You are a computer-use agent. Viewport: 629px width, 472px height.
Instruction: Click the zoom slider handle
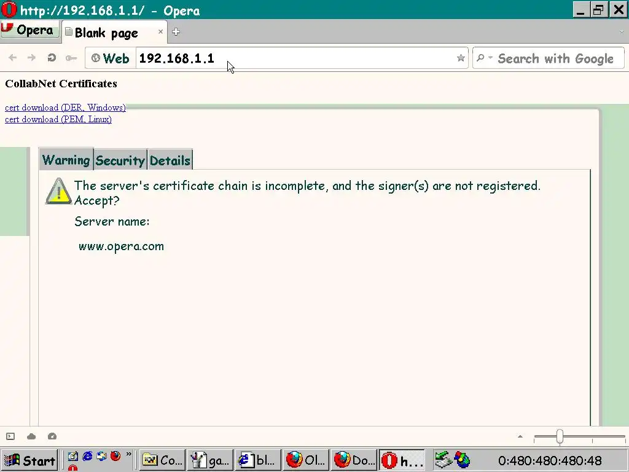point(560,437)
